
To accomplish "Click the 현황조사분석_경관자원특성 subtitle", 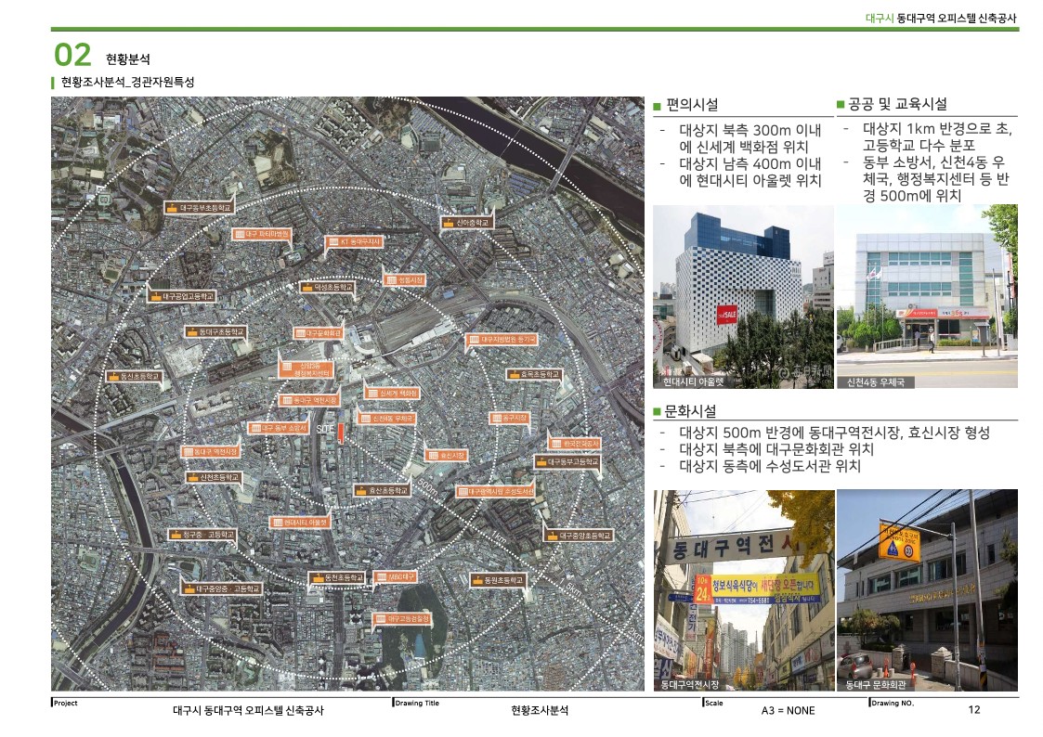I will (x=128, y=83).
